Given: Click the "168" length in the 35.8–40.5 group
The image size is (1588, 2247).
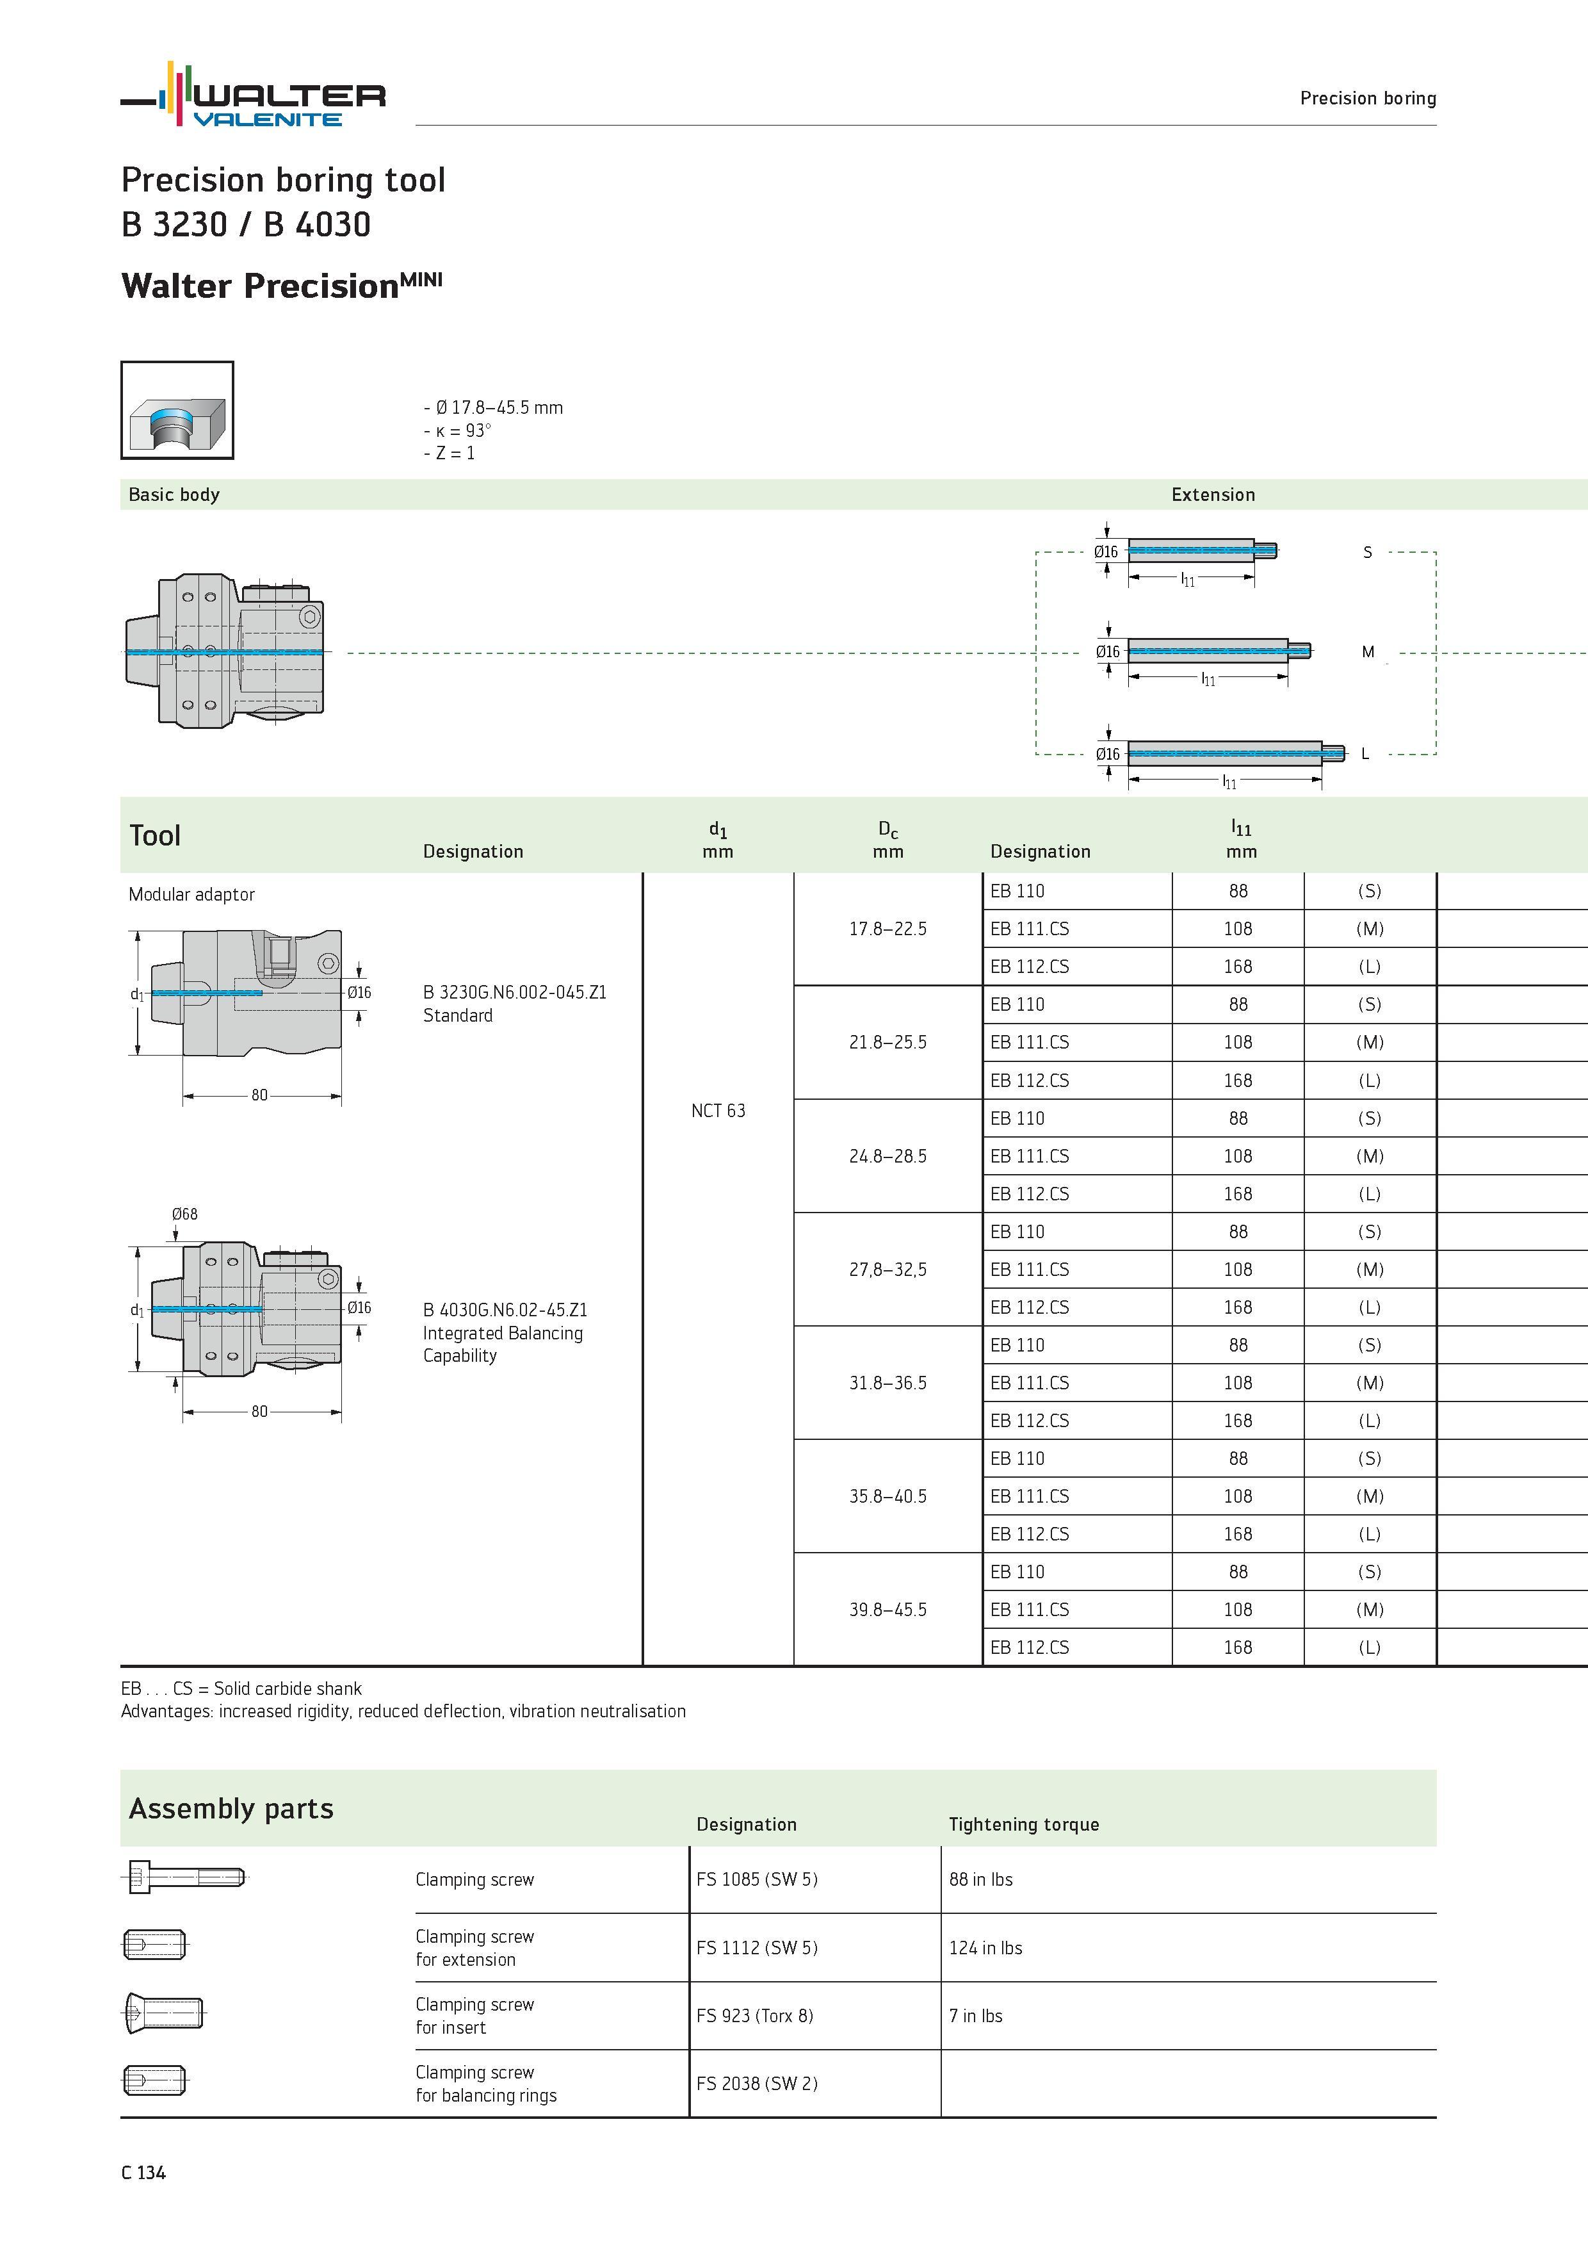Looking at the screenshot, I should pos(1238,1533).
